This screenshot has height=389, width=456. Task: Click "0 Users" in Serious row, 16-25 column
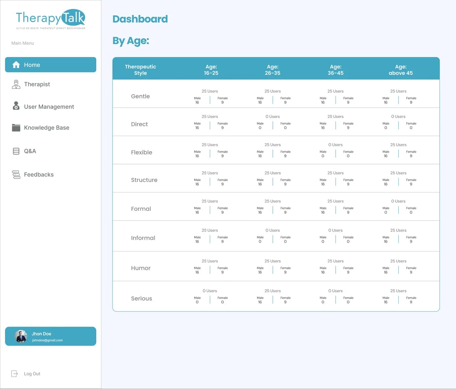[210, 291]
